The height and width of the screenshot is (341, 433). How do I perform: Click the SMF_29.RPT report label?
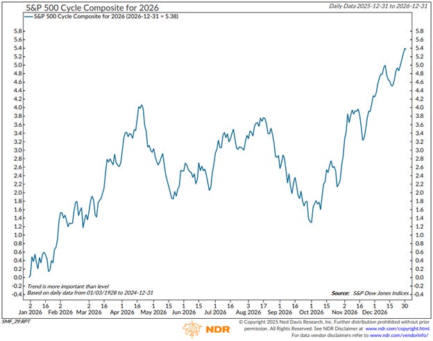(x=16, y=322)
